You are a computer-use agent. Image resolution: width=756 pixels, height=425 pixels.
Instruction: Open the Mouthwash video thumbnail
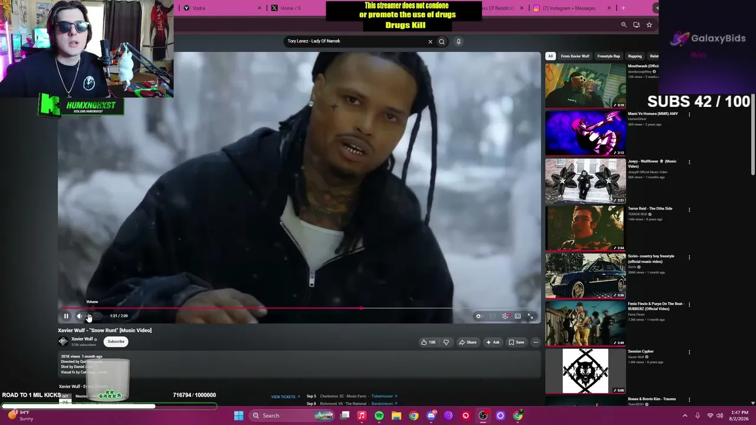pos(585,86)
